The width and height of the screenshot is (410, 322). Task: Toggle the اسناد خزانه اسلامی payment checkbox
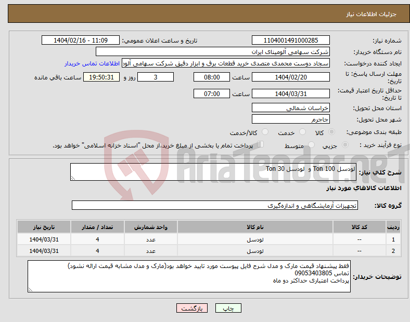(x=261, y=144)
